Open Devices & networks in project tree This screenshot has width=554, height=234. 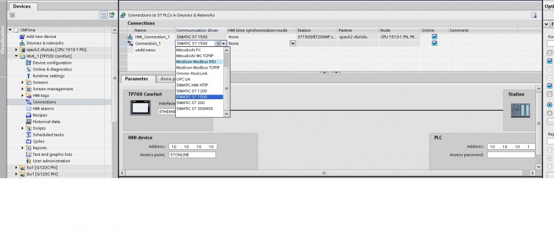(x=45, y=43)
